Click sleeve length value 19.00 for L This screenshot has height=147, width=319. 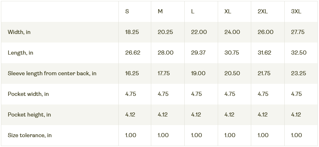(x=198, y=73)
